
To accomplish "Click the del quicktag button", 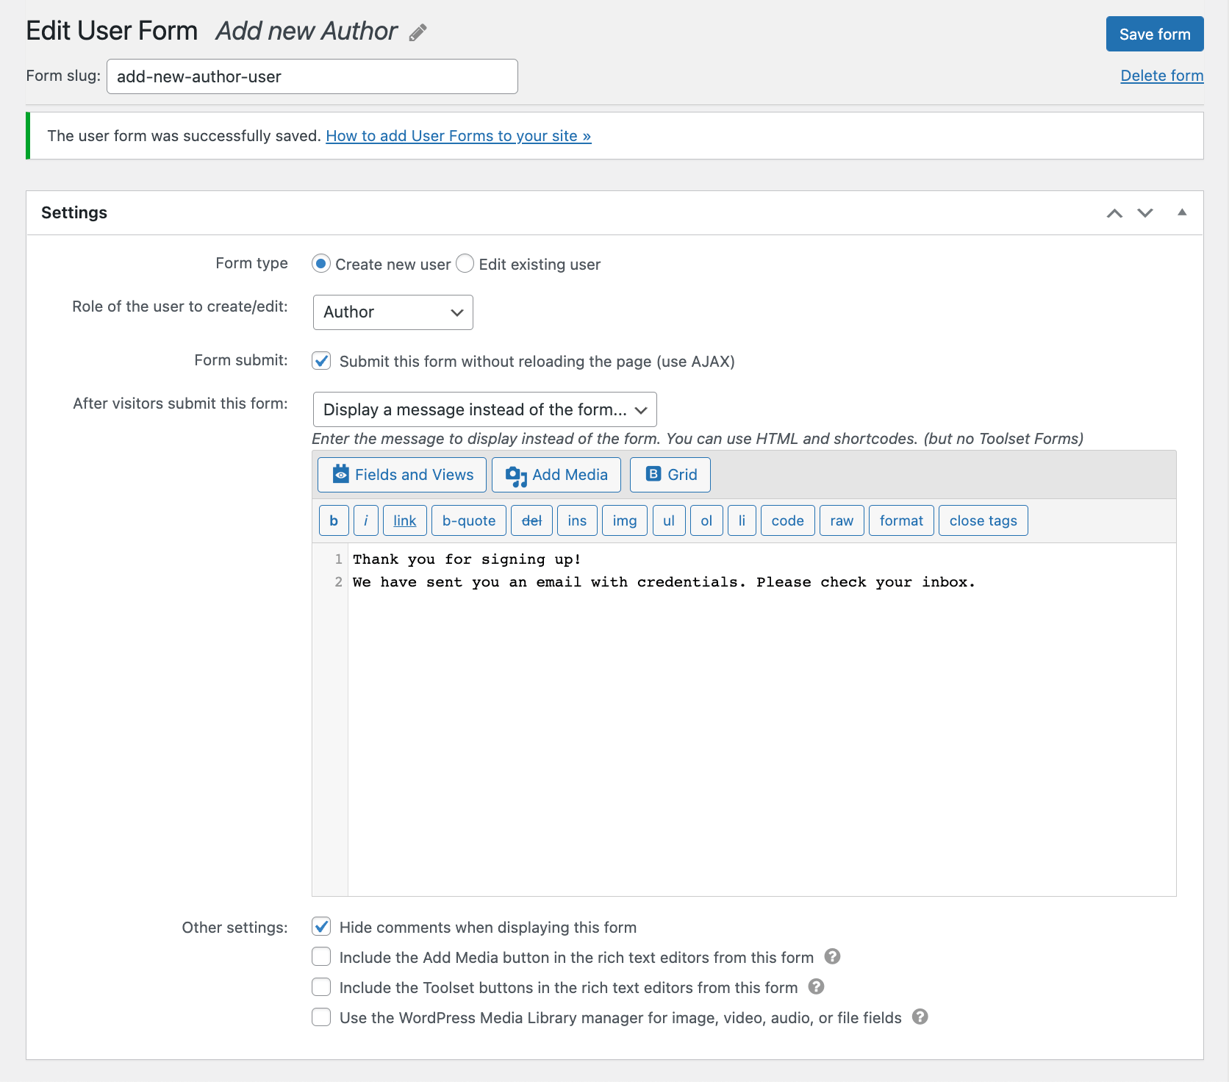I will pyautogui.click(x=531, y=520).
